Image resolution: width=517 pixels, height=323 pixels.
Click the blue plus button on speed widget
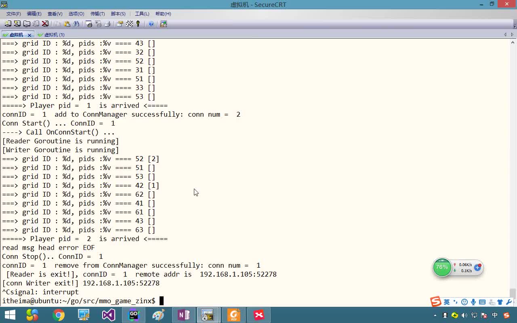pos(477,268)
